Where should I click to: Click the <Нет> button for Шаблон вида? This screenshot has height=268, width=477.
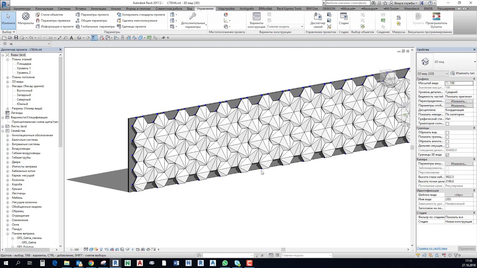click(x=459, y=195)
